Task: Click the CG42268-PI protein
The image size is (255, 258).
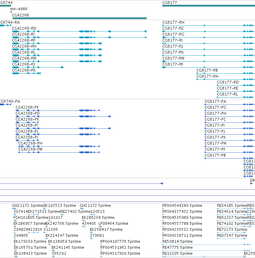Action: [x=27, y=125]
